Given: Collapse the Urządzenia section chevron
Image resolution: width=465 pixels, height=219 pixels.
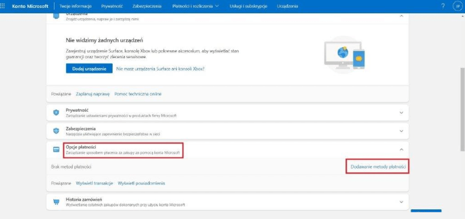Looking at the screenshot, I should click(401, 16).
